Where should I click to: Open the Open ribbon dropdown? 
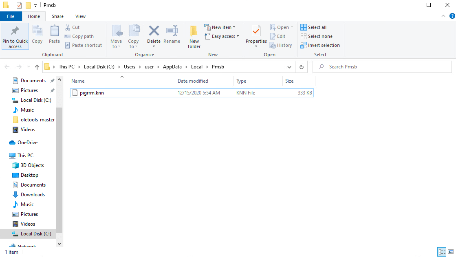[x=282, y=27]
